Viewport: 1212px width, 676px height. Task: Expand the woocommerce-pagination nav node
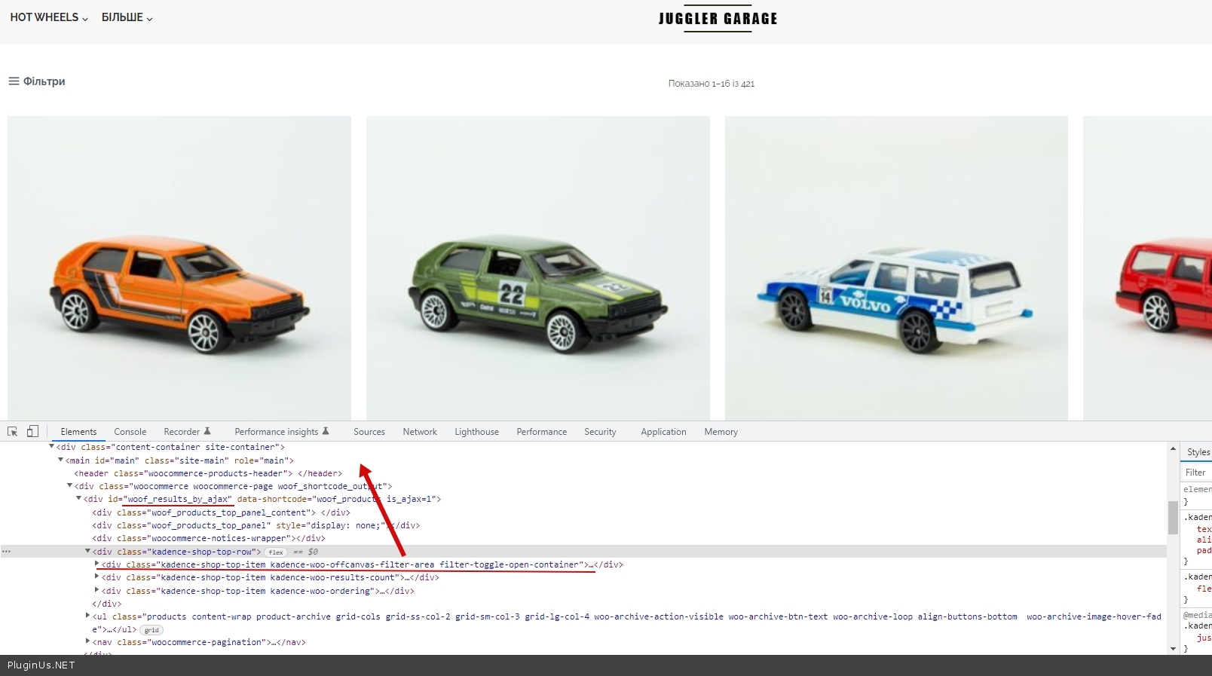point(87,642)
